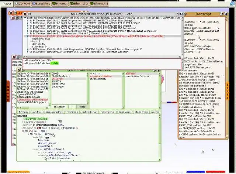
Task: Click the hierarchy button
Action: (x=108, y=112)
